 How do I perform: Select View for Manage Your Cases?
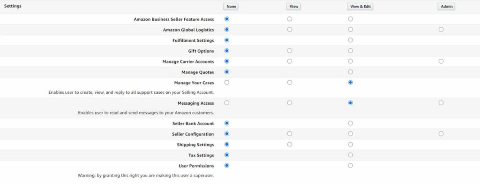click(x=290, y=83)
